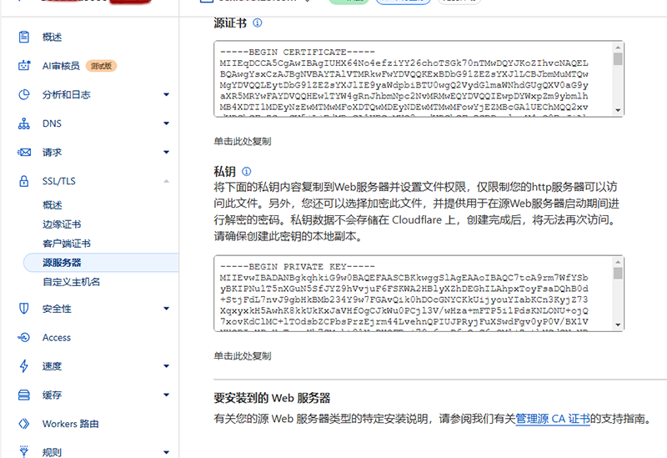Viewport: 667px width, 458px height.
Task: Select 自定义主机名 in the sidebar
Action: pyautogui.click(x=72, y=282)
